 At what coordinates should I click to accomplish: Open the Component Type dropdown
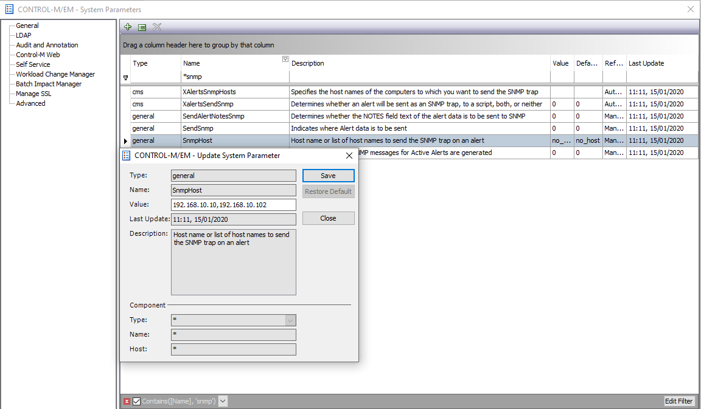click(x=291, y=320)
